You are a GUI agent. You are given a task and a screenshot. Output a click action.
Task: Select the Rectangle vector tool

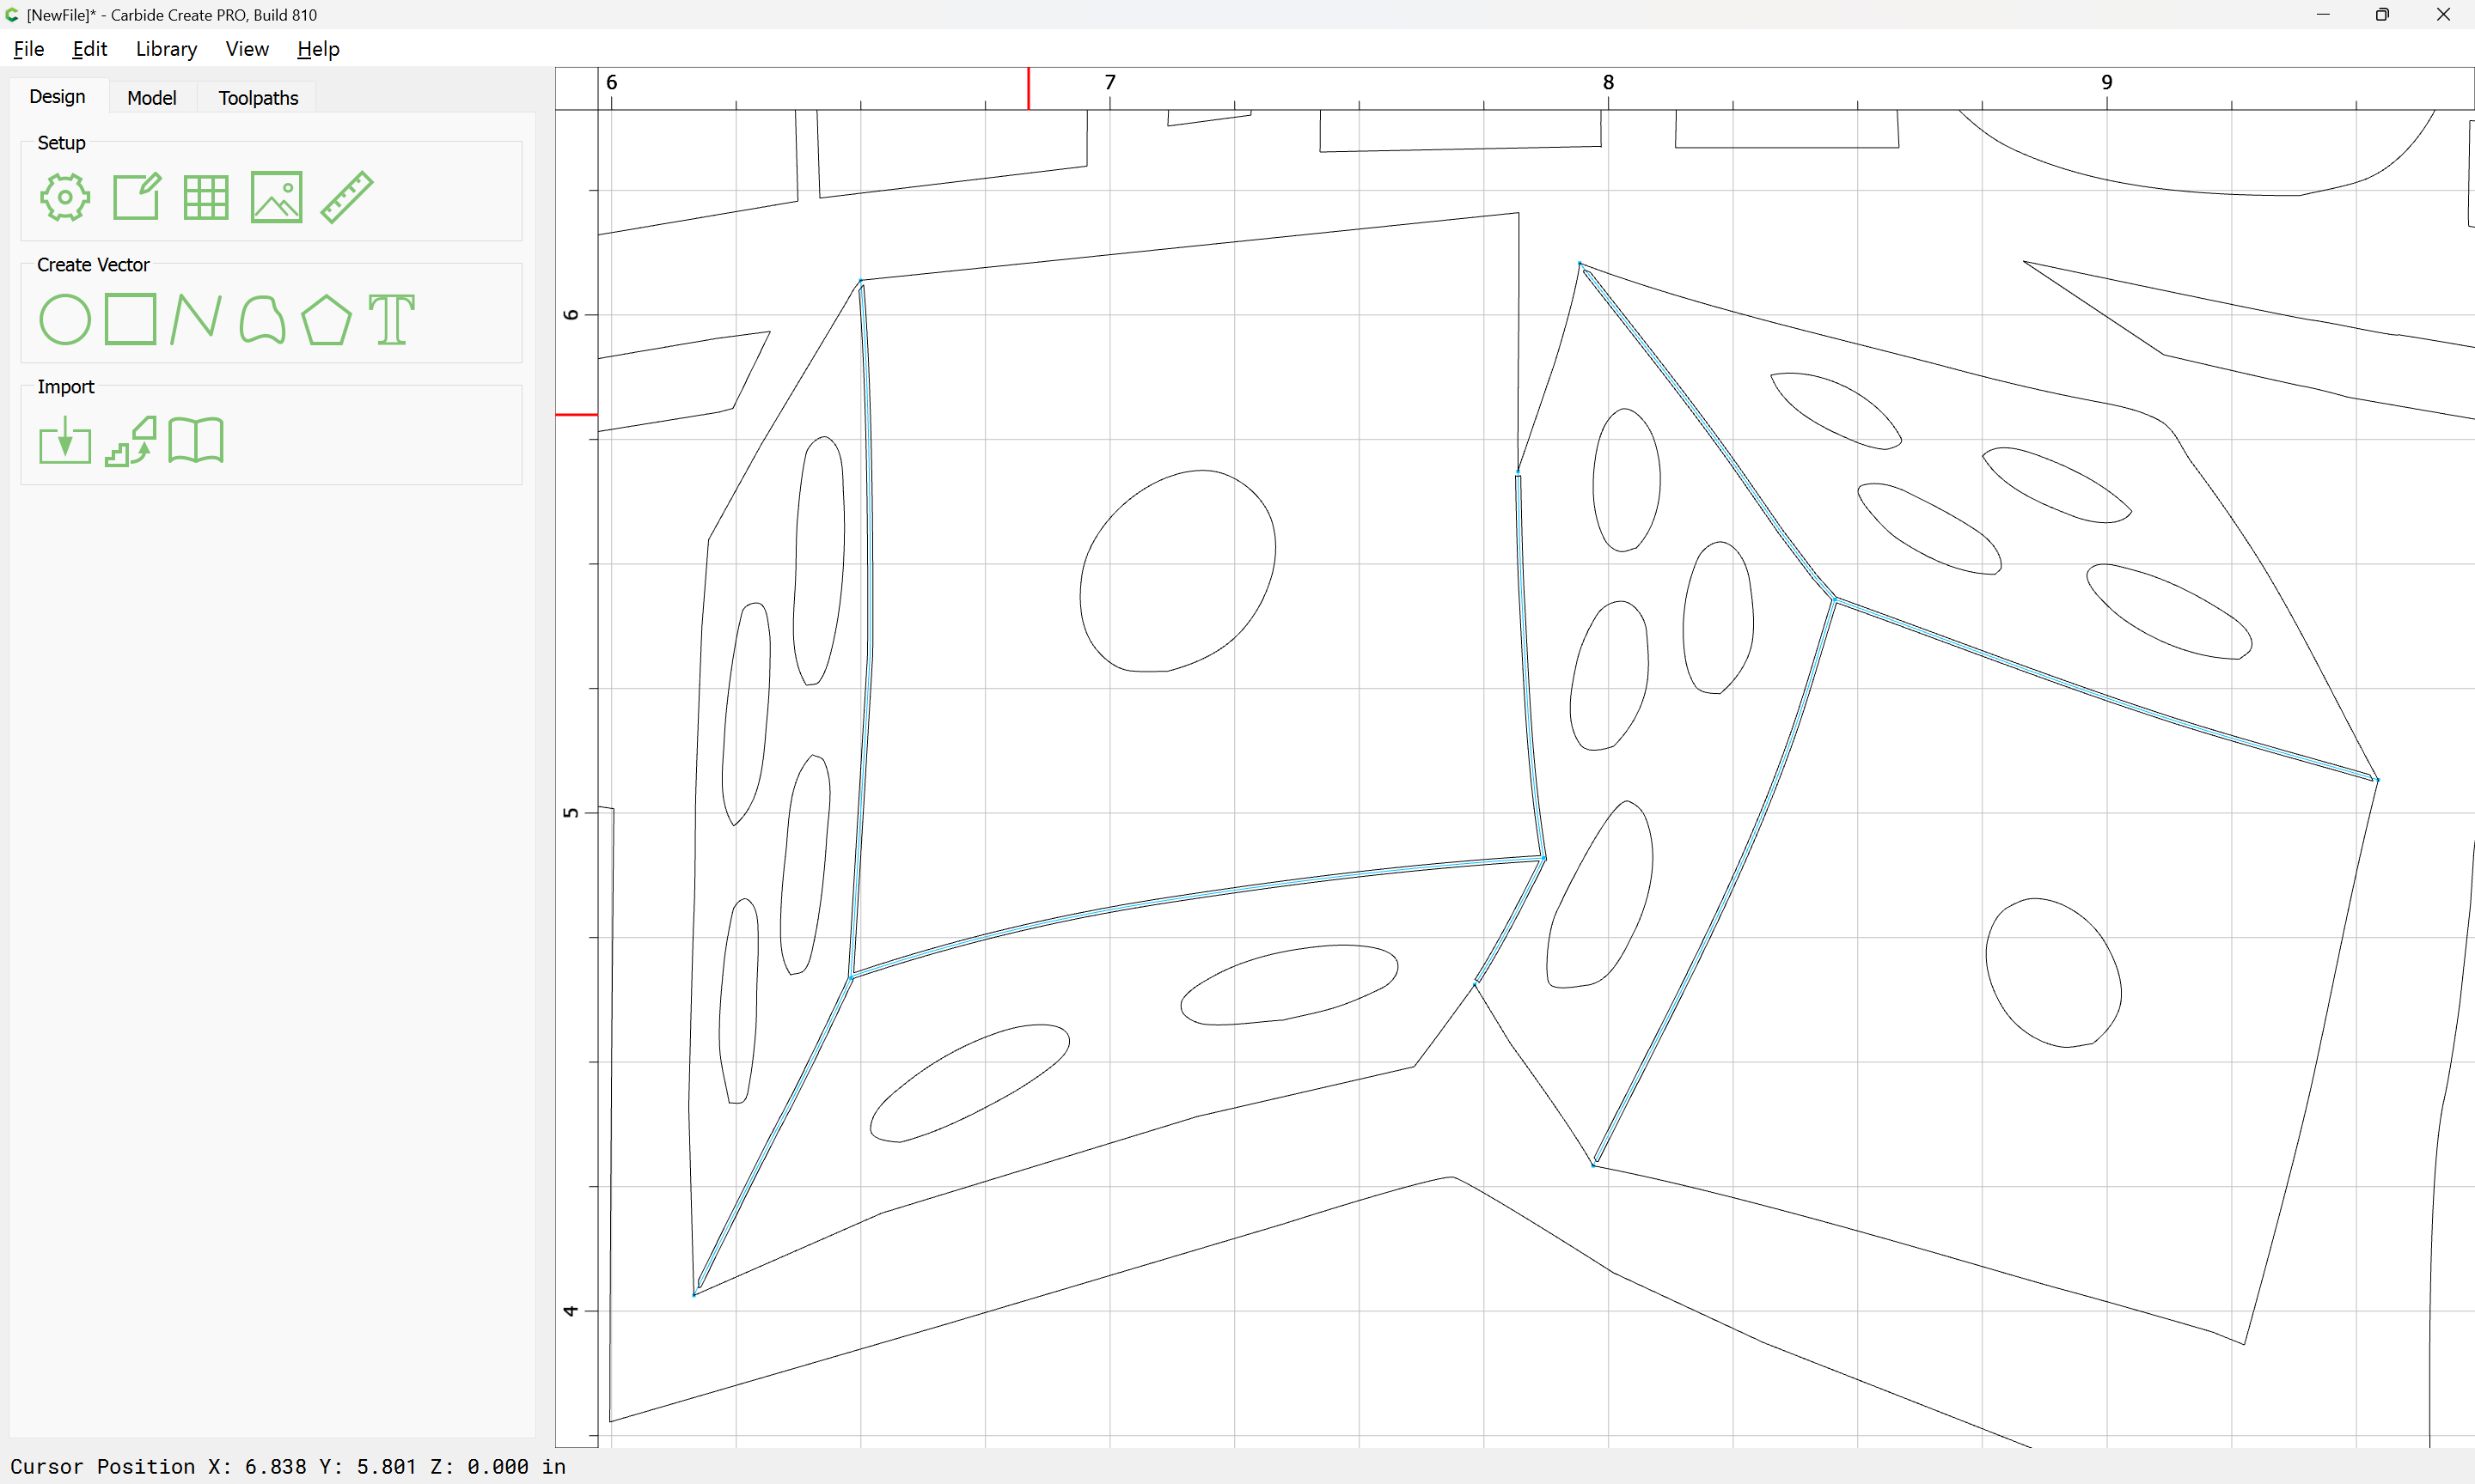click(x=131, y=319)
